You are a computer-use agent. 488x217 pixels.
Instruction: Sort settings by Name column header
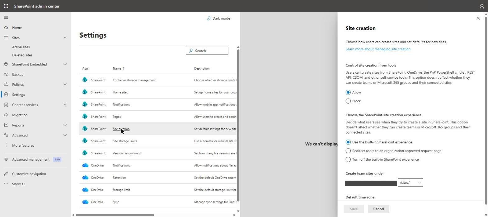(x=119, y=68)
